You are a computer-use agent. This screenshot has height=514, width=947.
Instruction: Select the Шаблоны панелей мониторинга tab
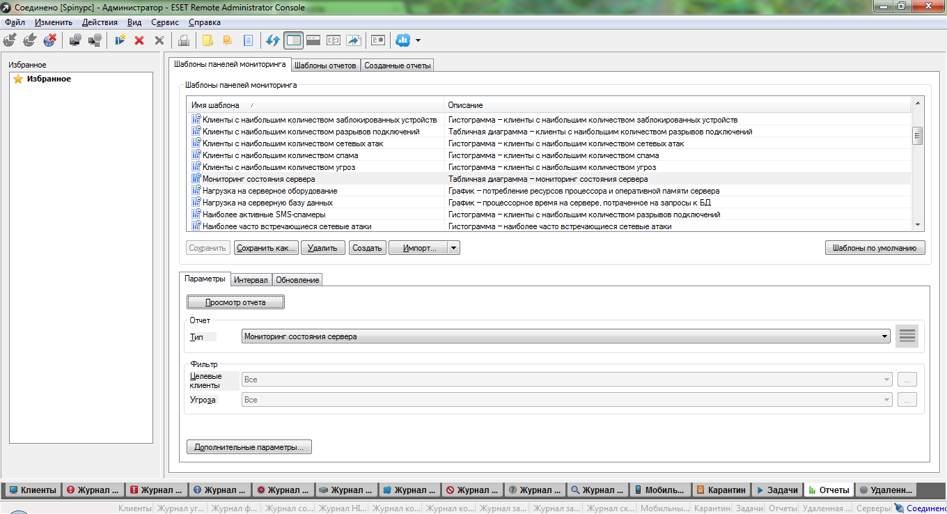[230, 64]
